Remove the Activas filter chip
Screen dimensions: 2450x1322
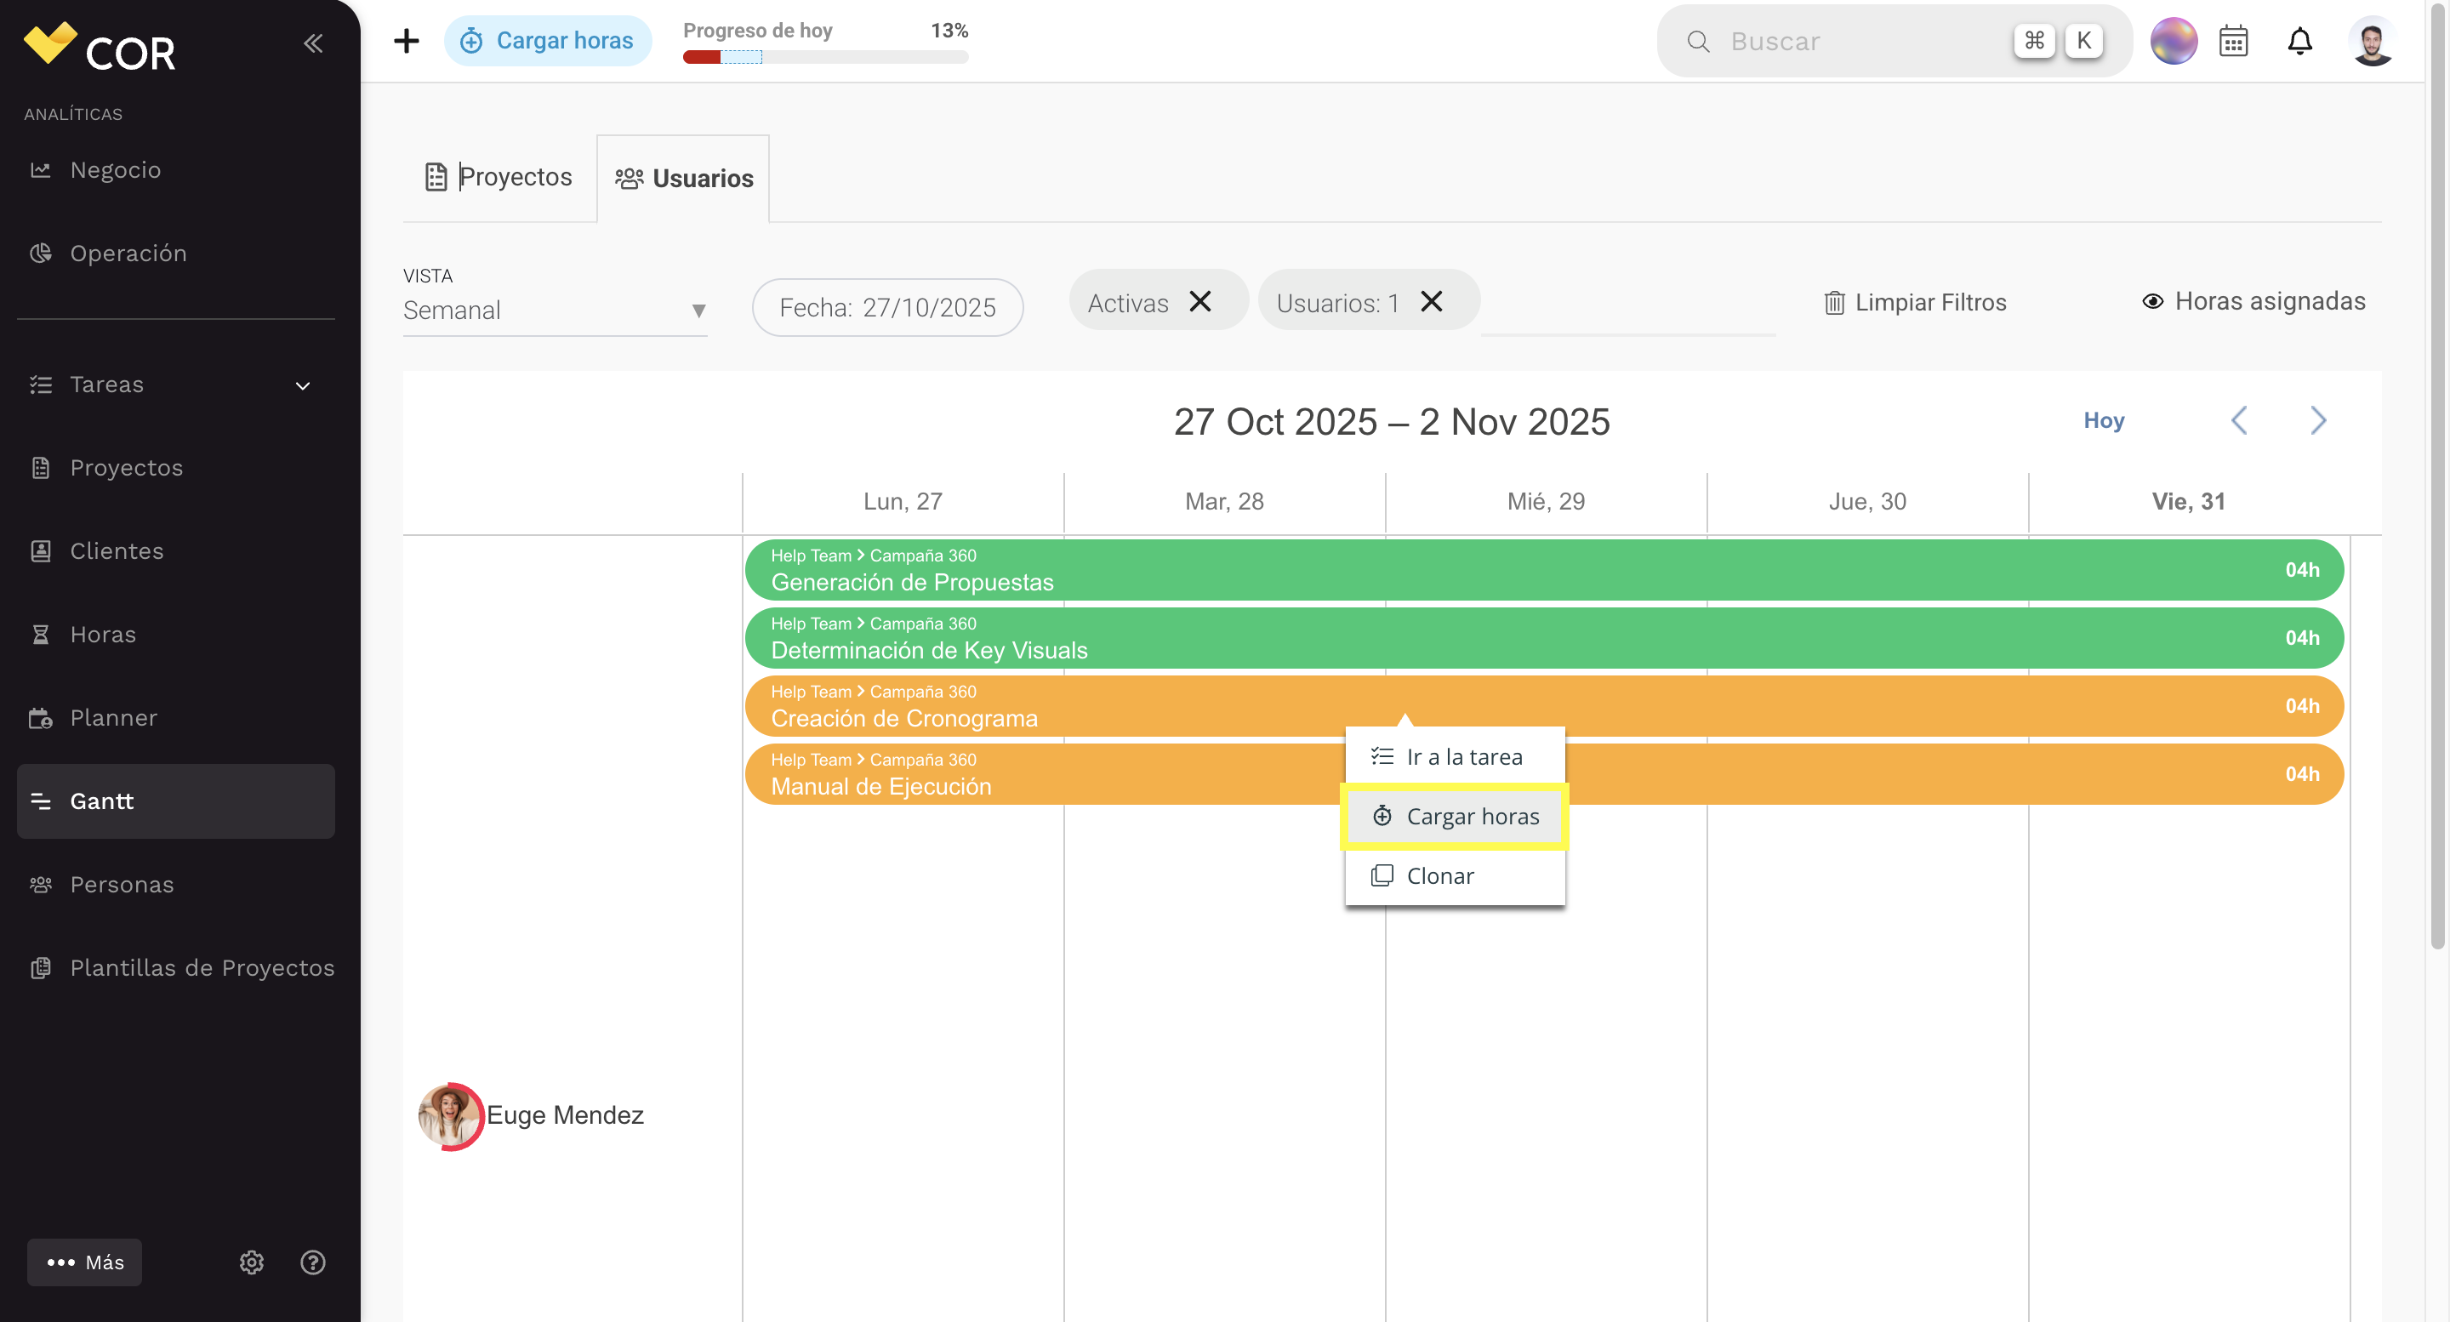click(x=1200, y=301)
